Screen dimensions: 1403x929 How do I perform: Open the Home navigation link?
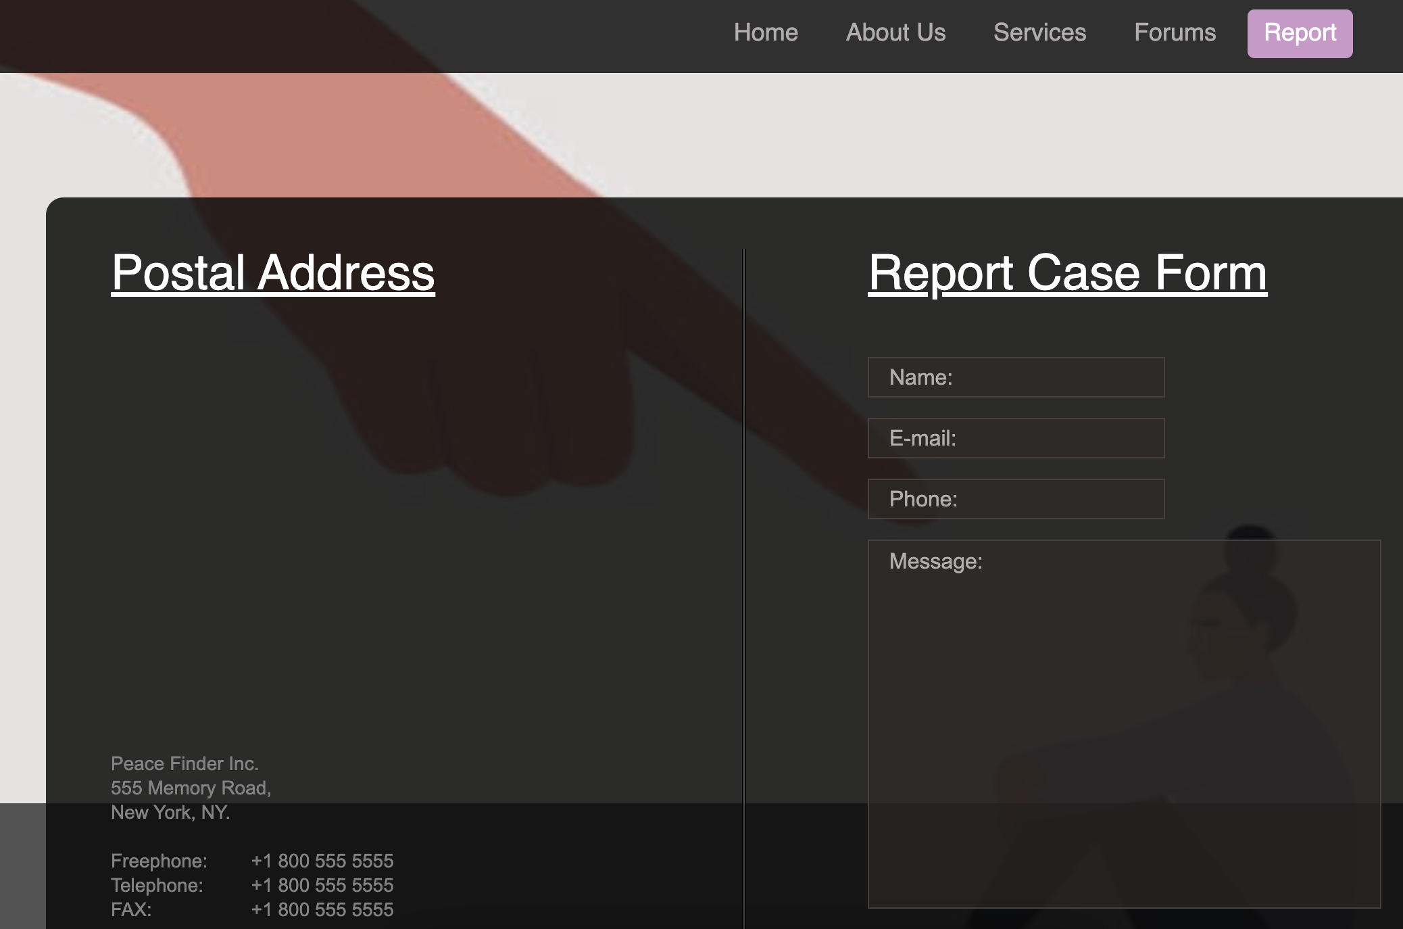[766, 32]
